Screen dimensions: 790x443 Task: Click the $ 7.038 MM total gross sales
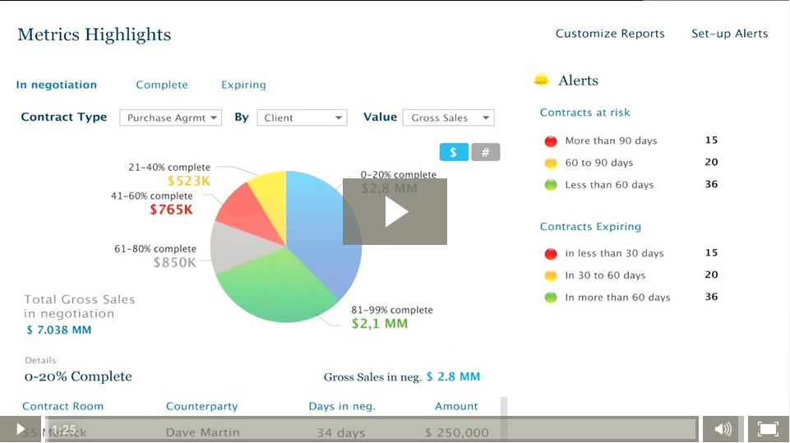coord(59,330)
